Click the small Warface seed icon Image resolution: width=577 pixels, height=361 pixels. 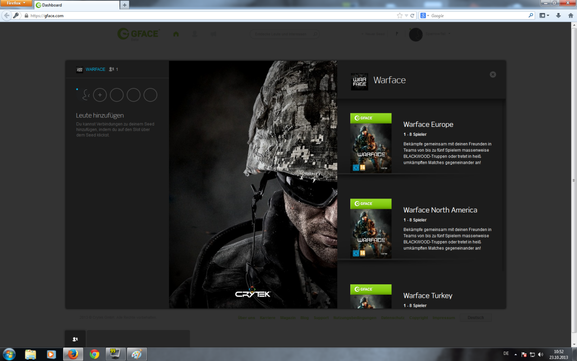80,69
